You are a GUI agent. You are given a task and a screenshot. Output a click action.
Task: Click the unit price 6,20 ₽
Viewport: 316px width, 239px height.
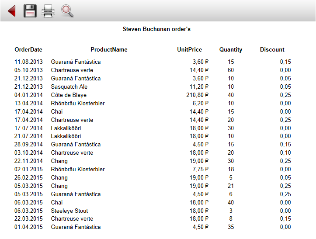coord(201,103)
